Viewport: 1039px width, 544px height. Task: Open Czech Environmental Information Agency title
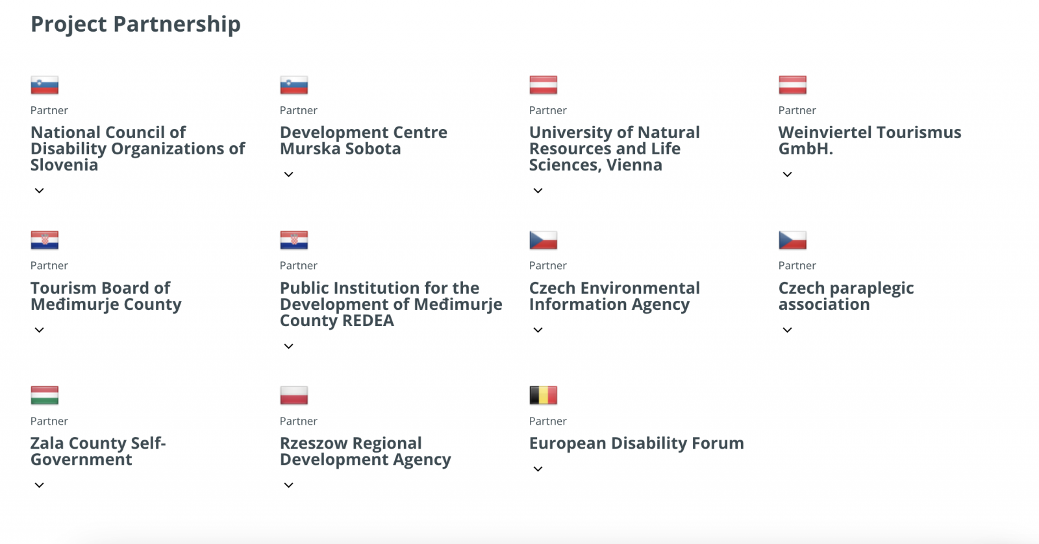[x=614, y=296]
